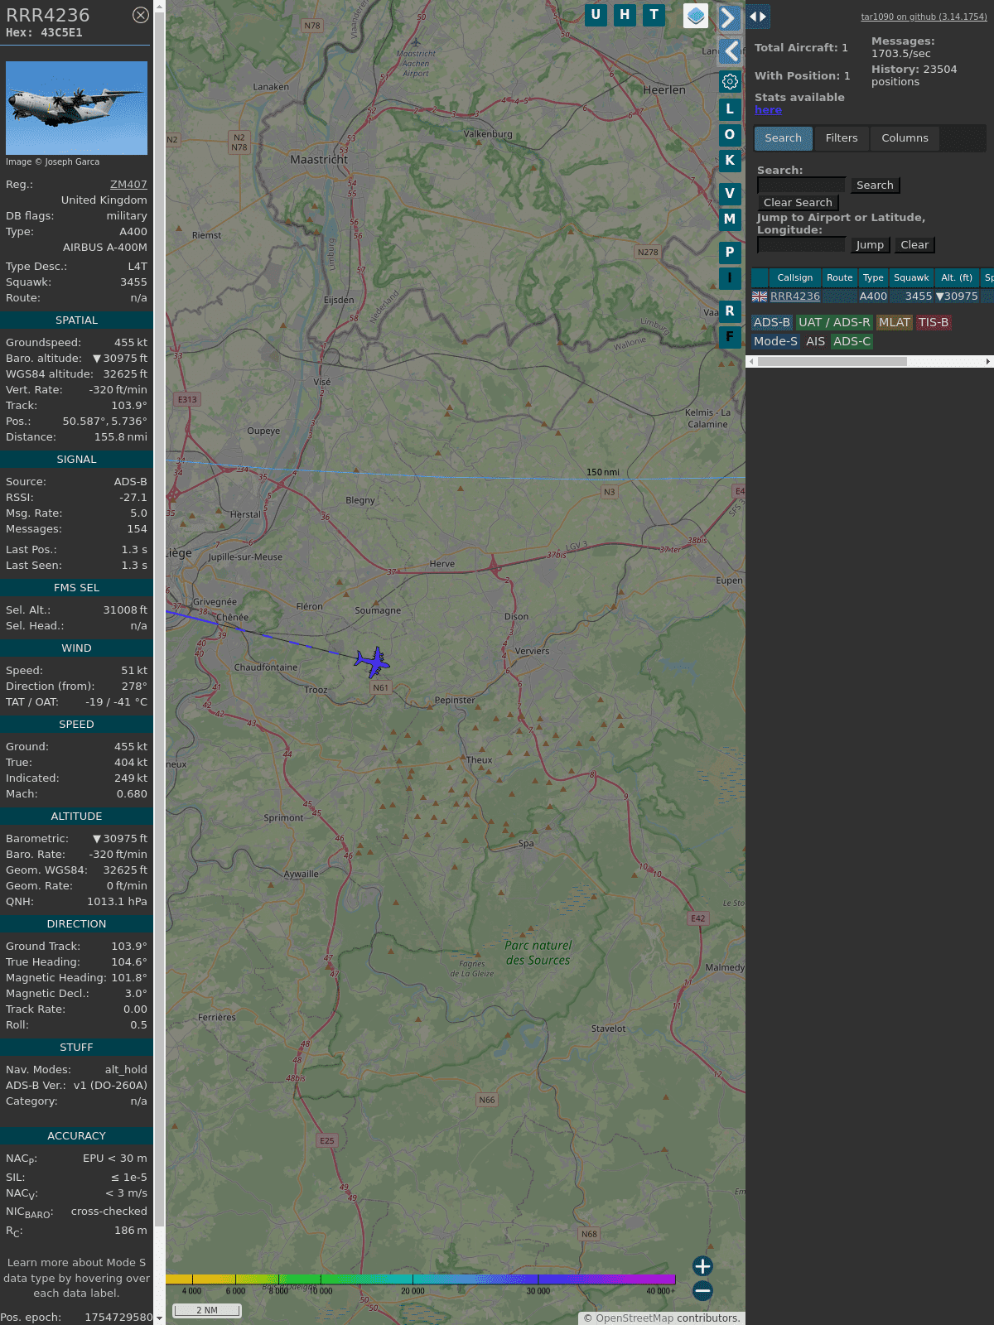Sort table by Callsign column
Image resolution: width=994 pixels, height=1325 pixels.
pyautogui.click(x=795, y=278)
